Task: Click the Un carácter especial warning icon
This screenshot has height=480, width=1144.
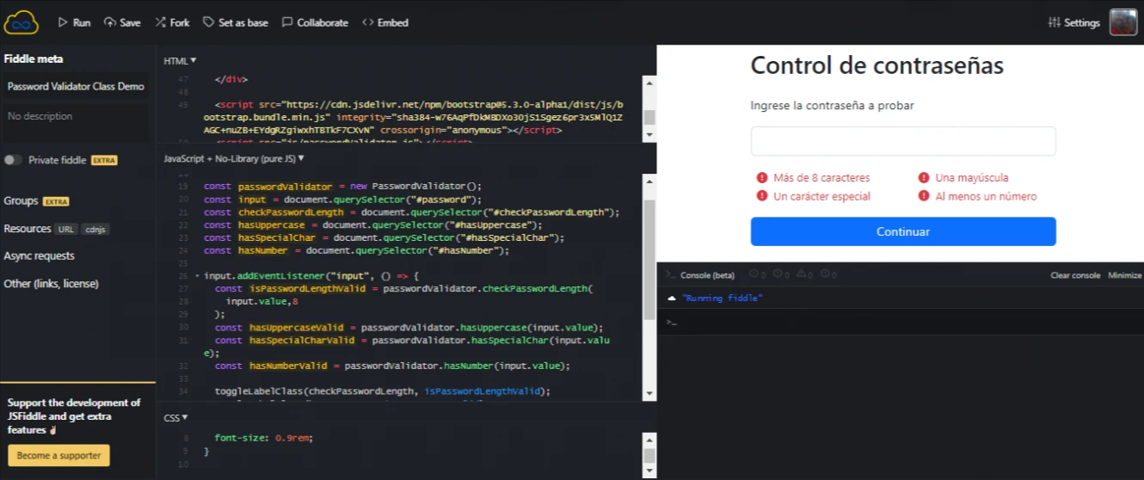Action: (762, 196)
